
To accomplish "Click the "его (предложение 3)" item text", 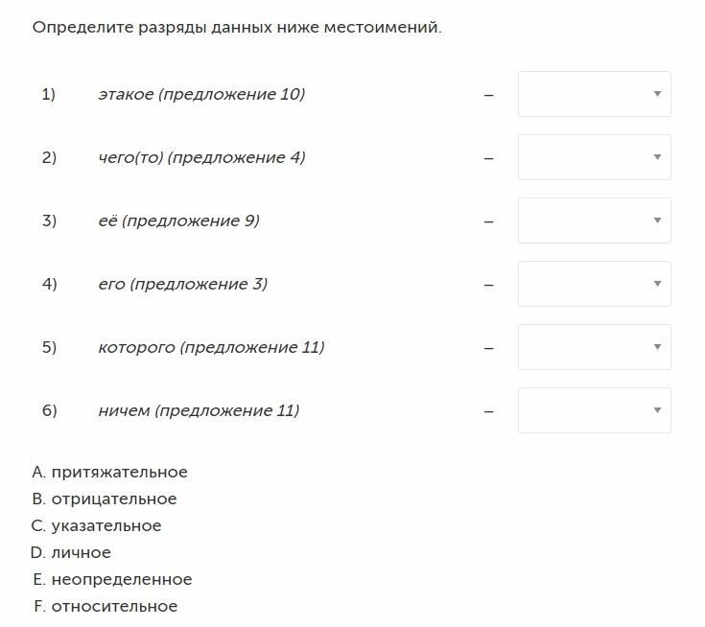I will [183, 285].
